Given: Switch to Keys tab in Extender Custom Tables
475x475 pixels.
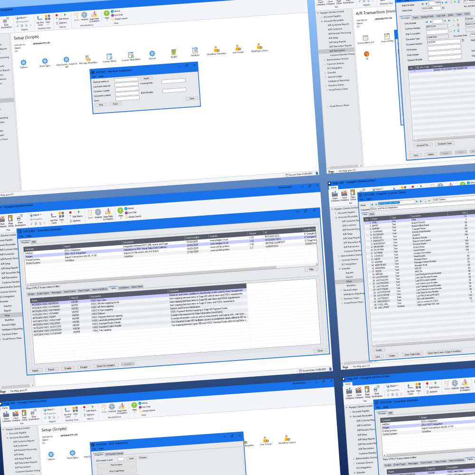Looking at the screenshot, I should (371, 214).
